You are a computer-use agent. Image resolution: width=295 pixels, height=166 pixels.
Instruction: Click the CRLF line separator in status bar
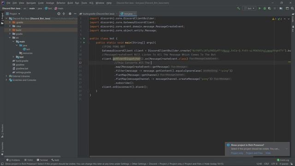point(266,164)
